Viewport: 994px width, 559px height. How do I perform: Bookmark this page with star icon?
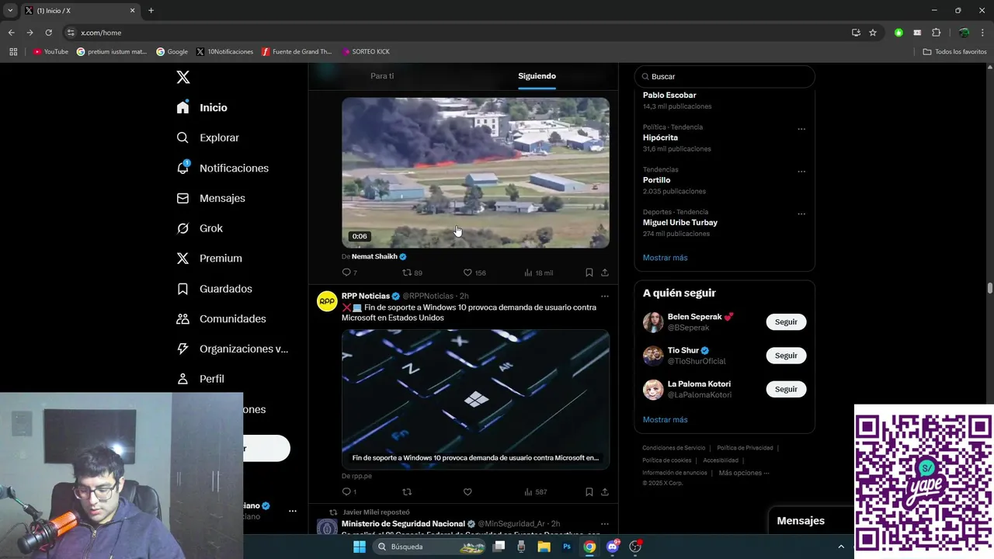pos(873,33)
